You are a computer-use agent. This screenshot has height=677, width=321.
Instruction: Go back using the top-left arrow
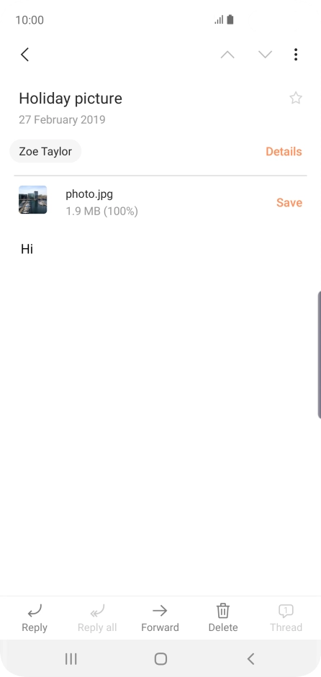(x=24, y=55)
